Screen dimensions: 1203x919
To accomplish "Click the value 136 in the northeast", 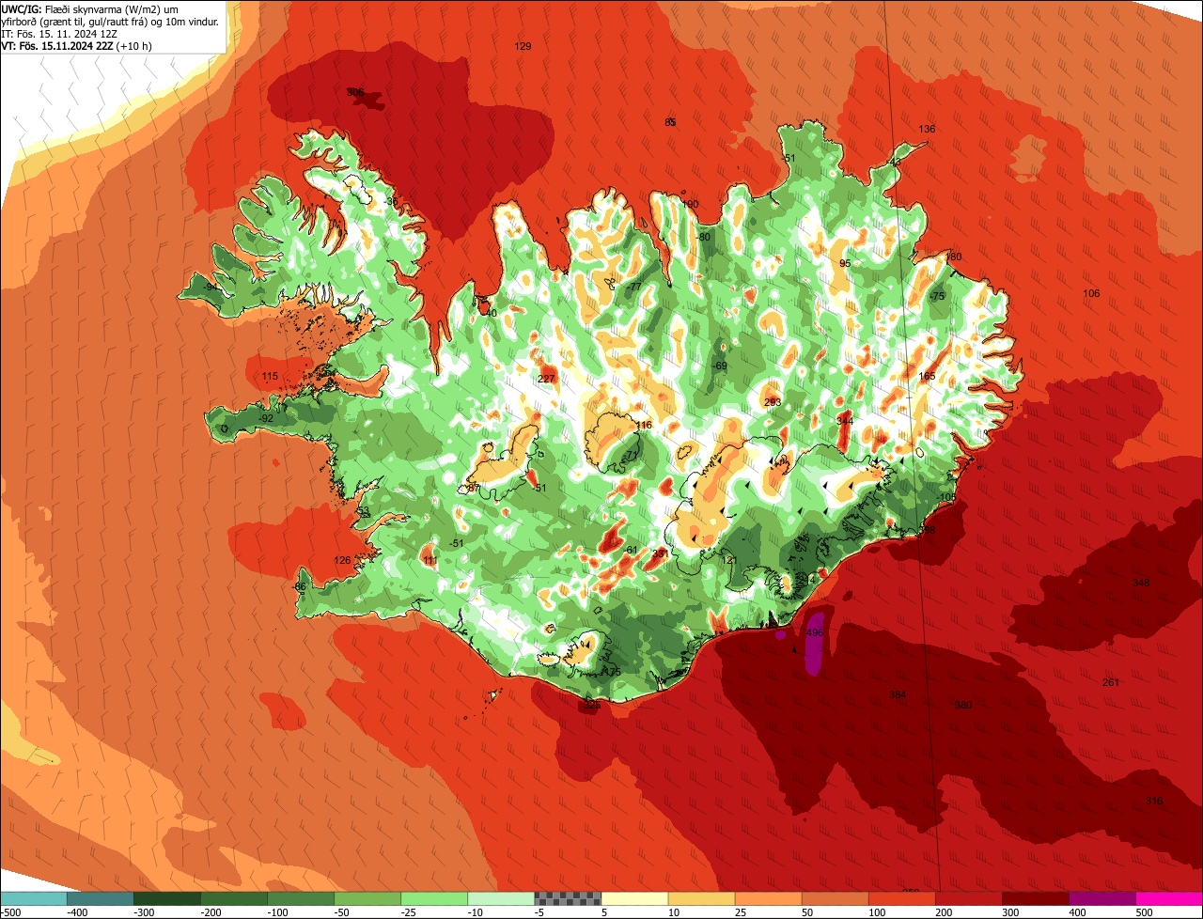I will [x=927, y=129].
